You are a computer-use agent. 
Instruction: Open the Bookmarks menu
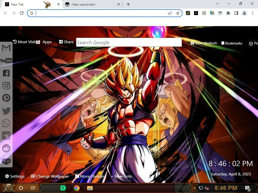click(232, 43)
